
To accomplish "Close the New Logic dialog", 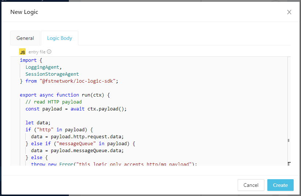I will coord(289,12).
